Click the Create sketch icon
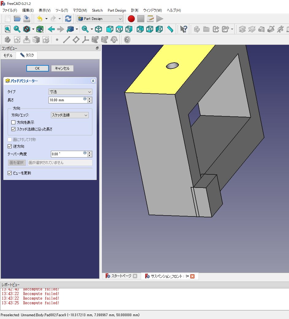Screen dimensions: 289x319 17,40
